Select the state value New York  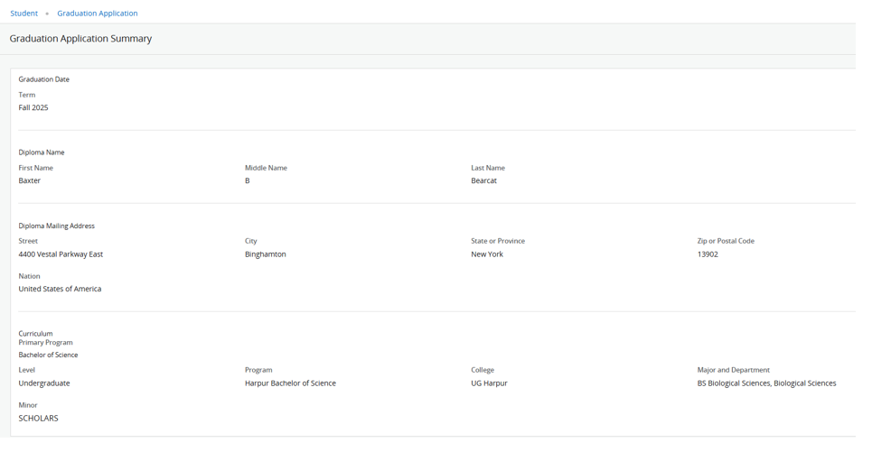coord(487,254)
